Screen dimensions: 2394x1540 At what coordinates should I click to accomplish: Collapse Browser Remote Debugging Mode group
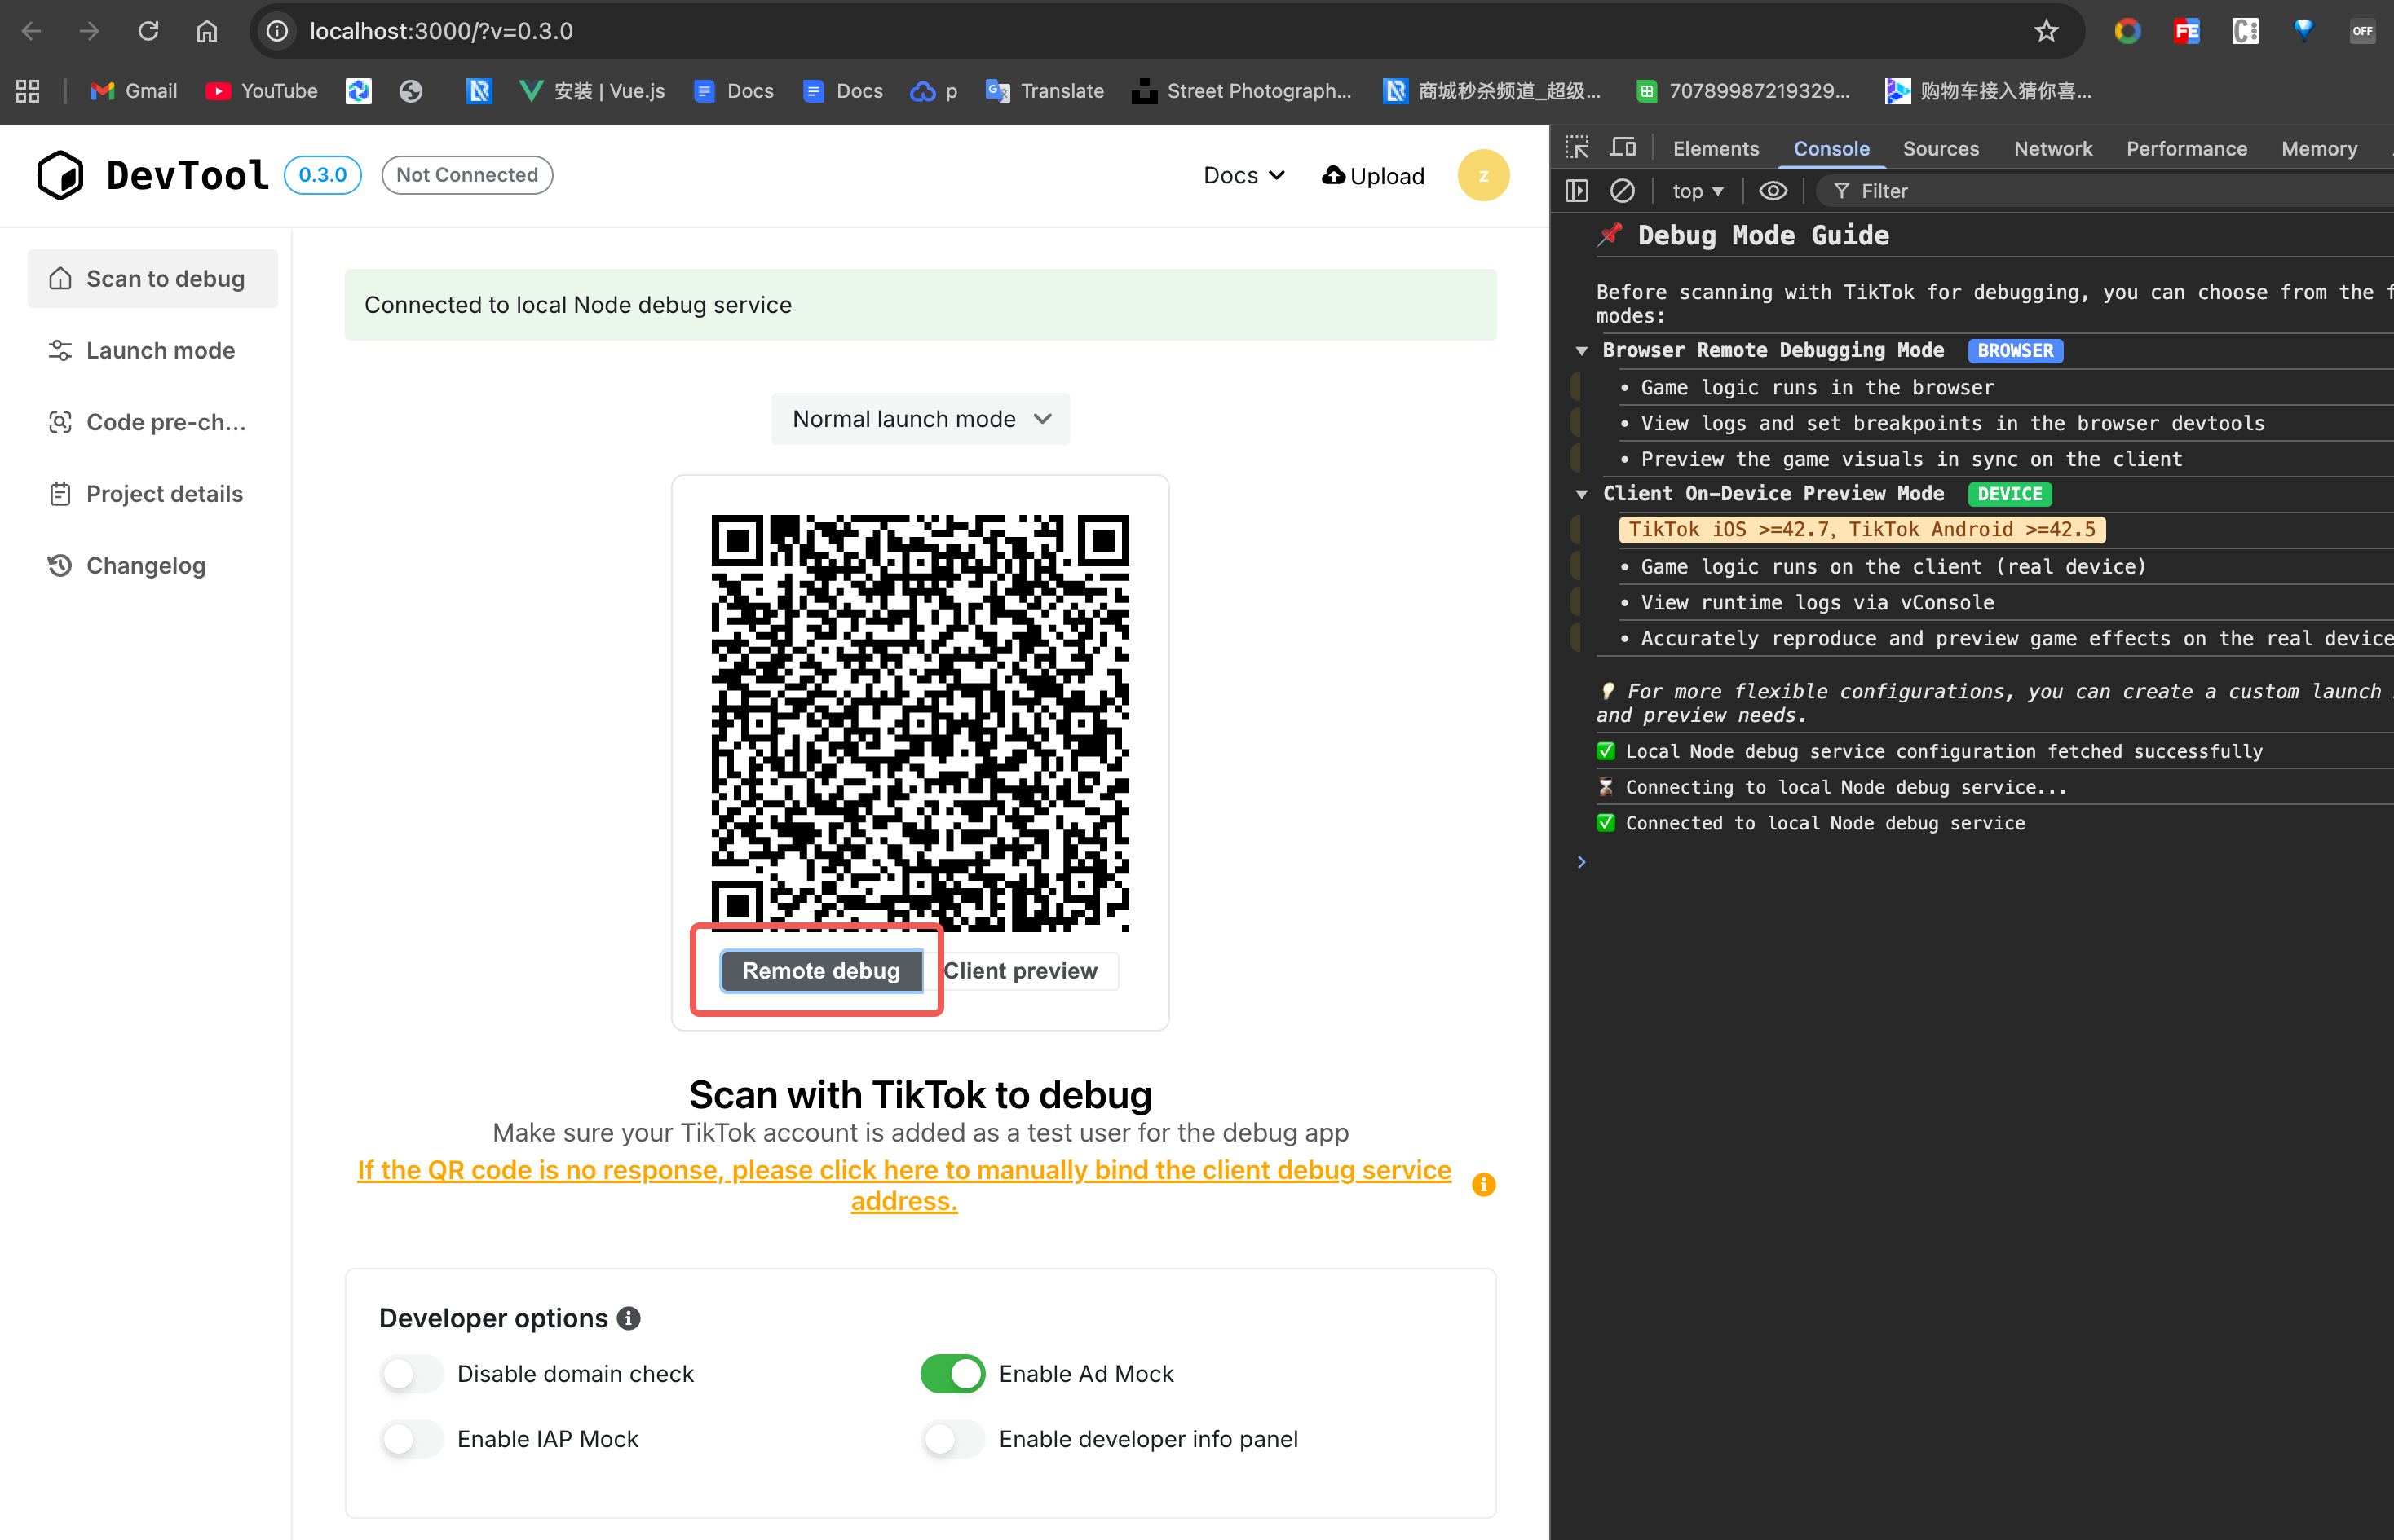click(x=1582, y=351)
